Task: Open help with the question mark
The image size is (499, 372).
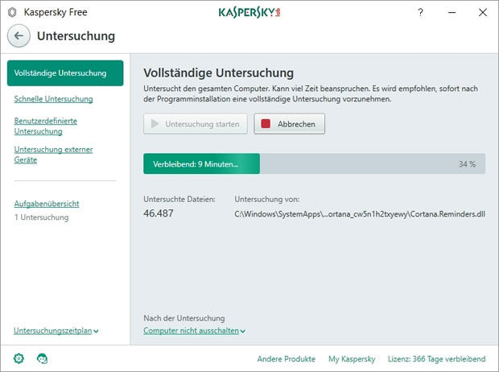Action: 420,12
